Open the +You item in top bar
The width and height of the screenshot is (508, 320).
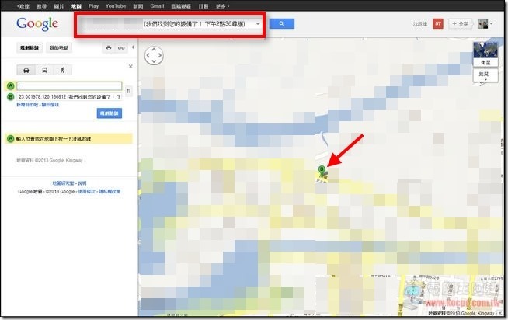click(23, 6)
